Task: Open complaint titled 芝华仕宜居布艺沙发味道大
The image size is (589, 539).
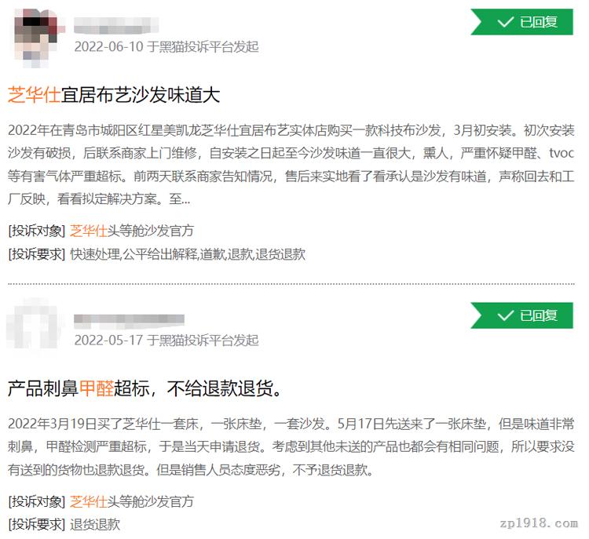Action: coord(114,95)
